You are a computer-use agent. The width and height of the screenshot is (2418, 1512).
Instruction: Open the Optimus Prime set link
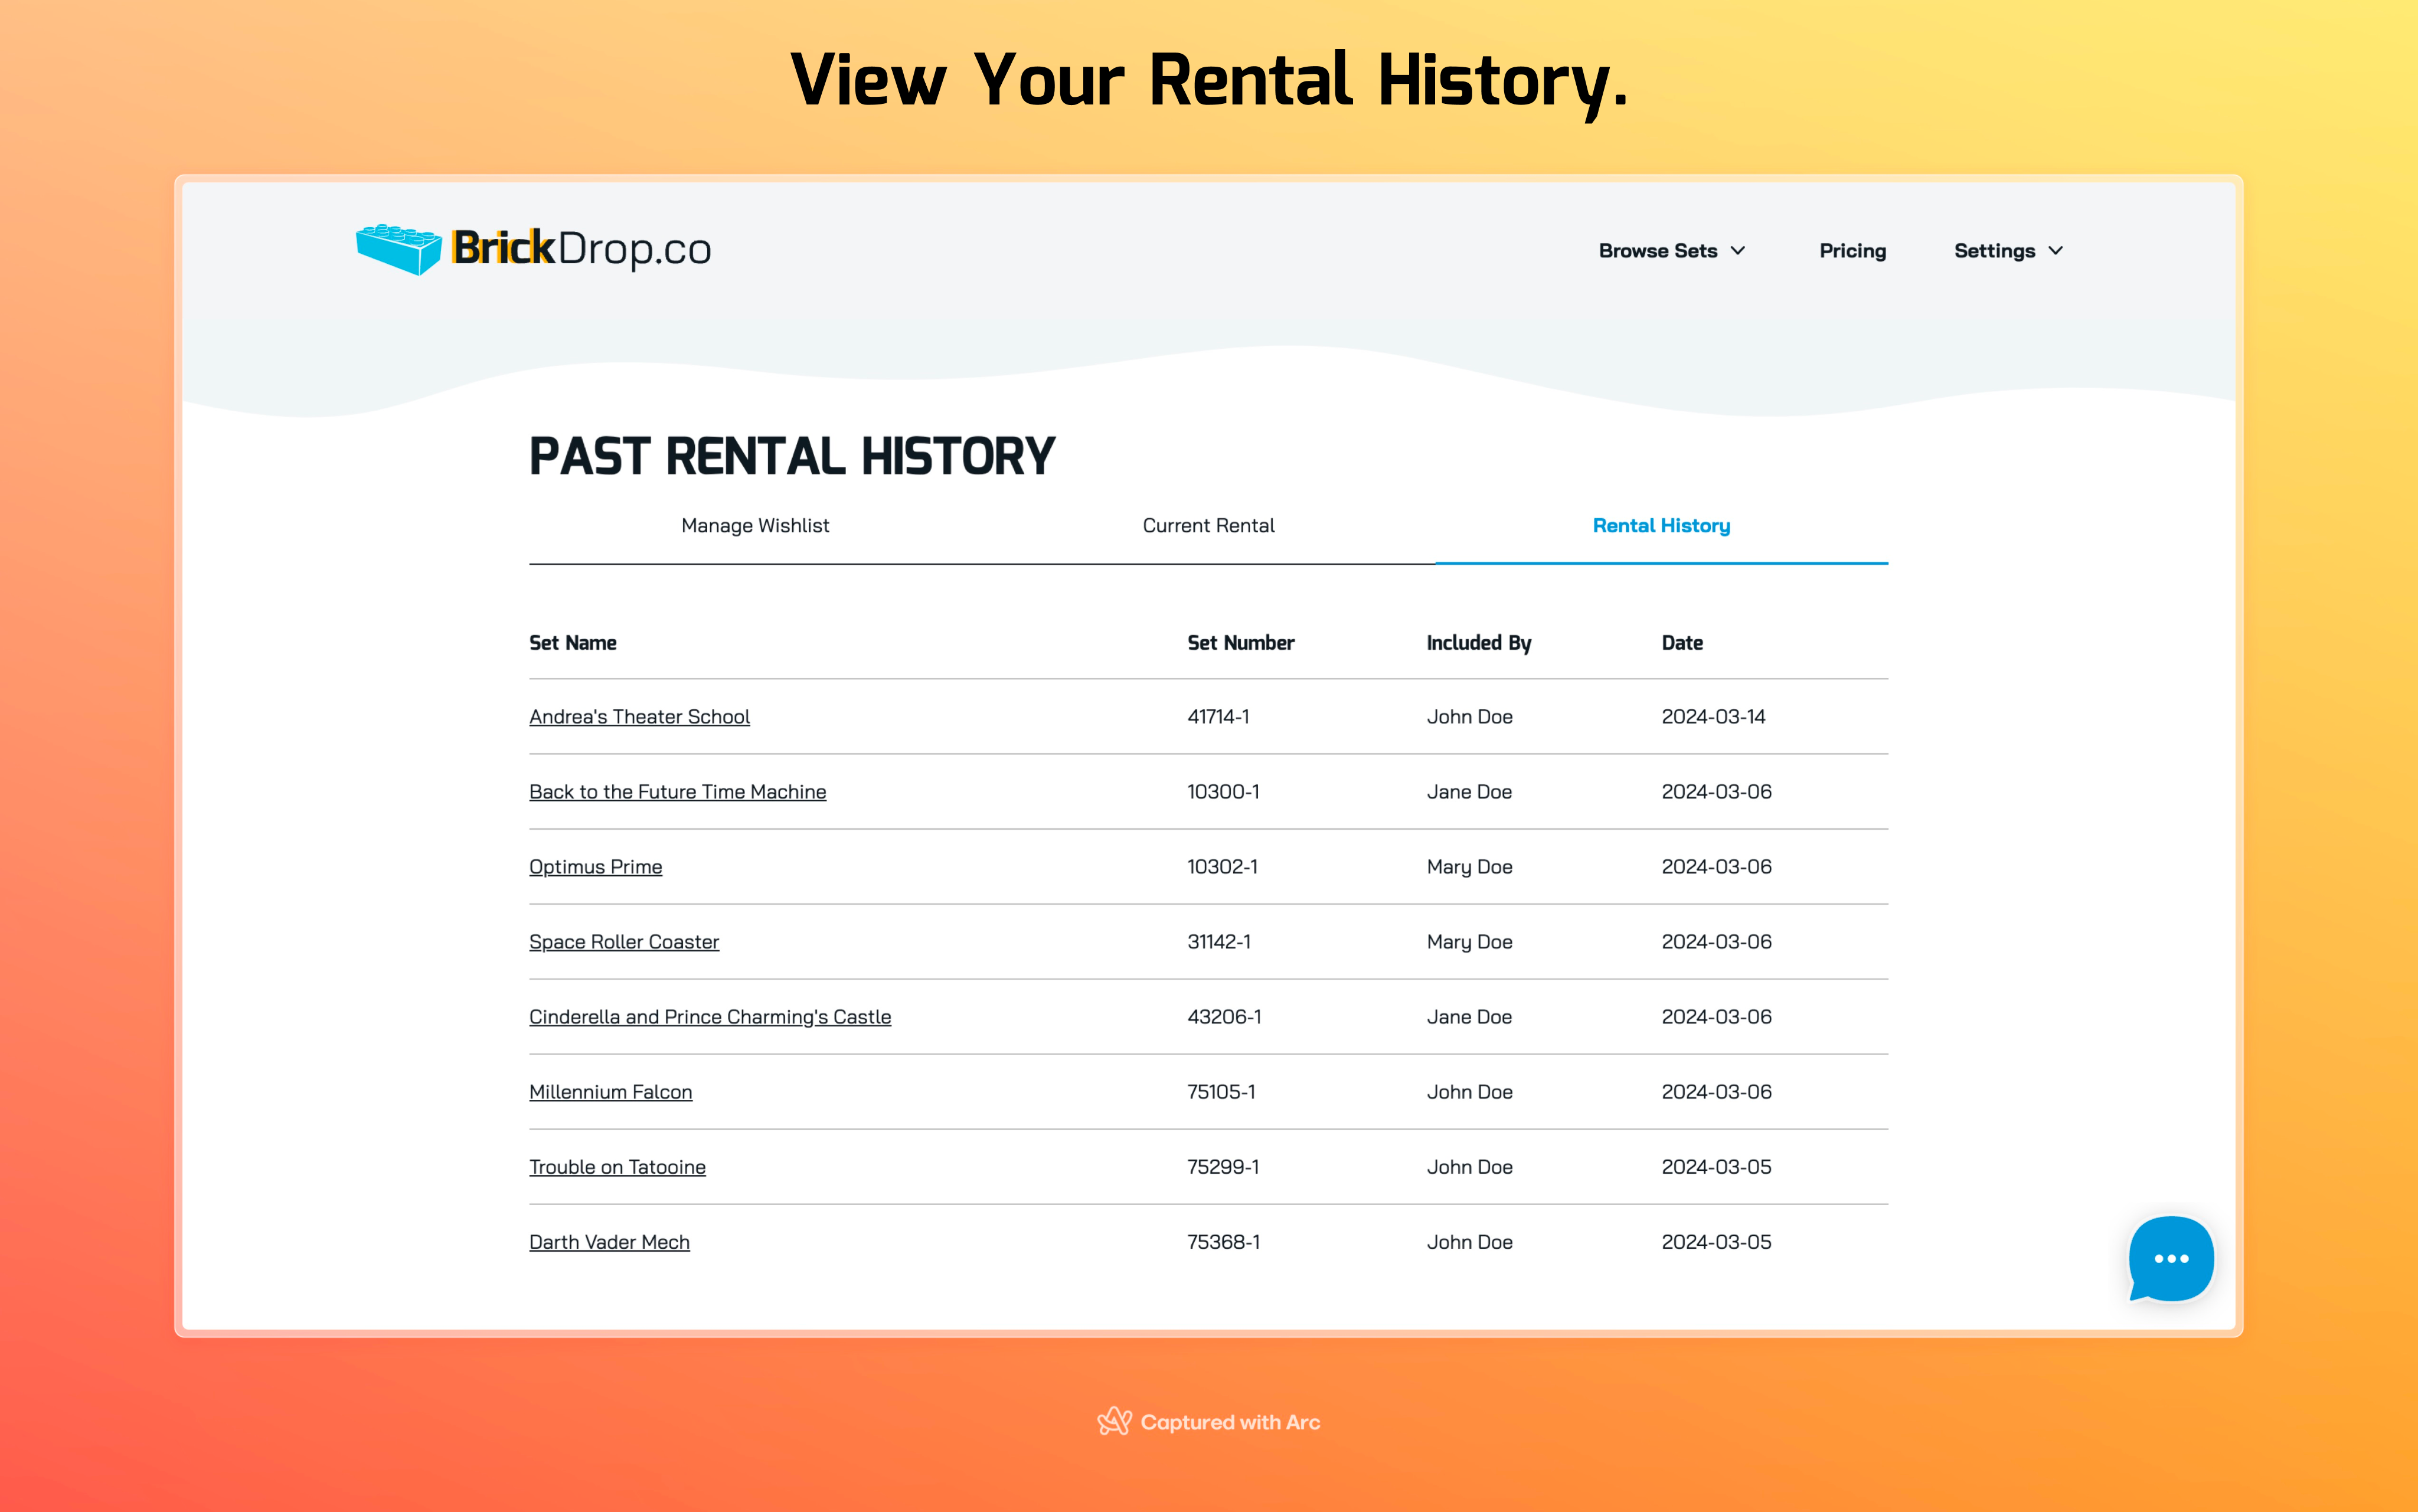tap(595, 867)
